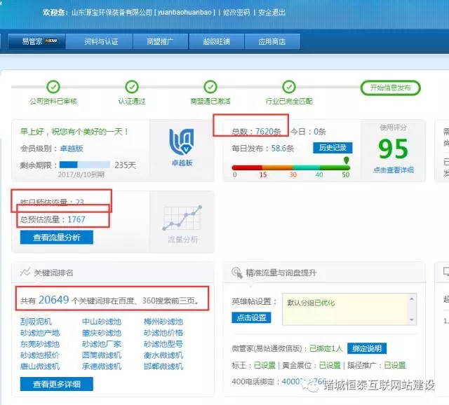
Task: Open the 易管家 tab
Action: (36, 41)
